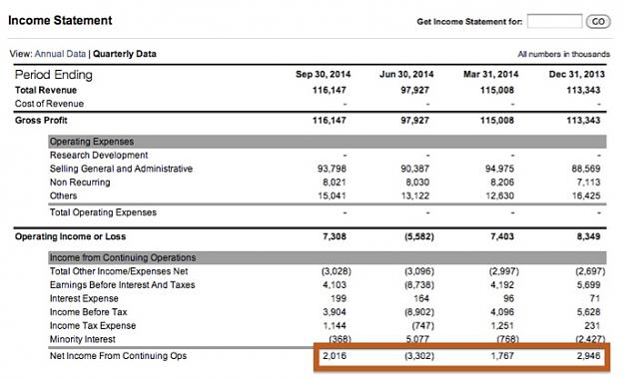
Task: Click the Sep 30, 2014 column header
Action: 322,75
